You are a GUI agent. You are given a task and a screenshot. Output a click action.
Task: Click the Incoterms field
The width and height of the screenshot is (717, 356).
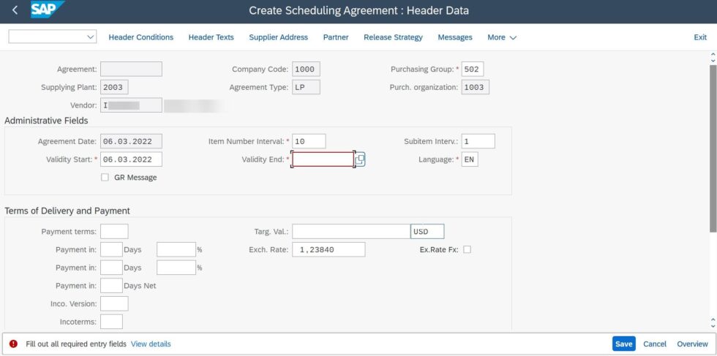(x=111, y=321)
